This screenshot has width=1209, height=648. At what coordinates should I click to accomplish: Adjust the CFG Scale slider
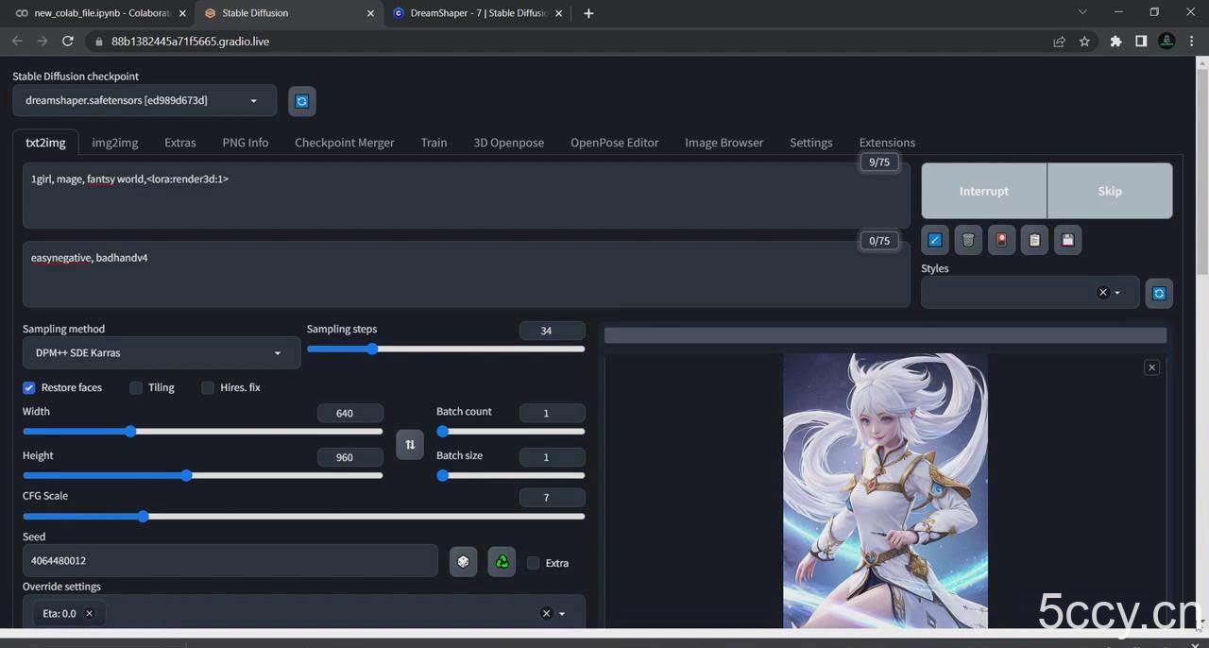point(304,517)
